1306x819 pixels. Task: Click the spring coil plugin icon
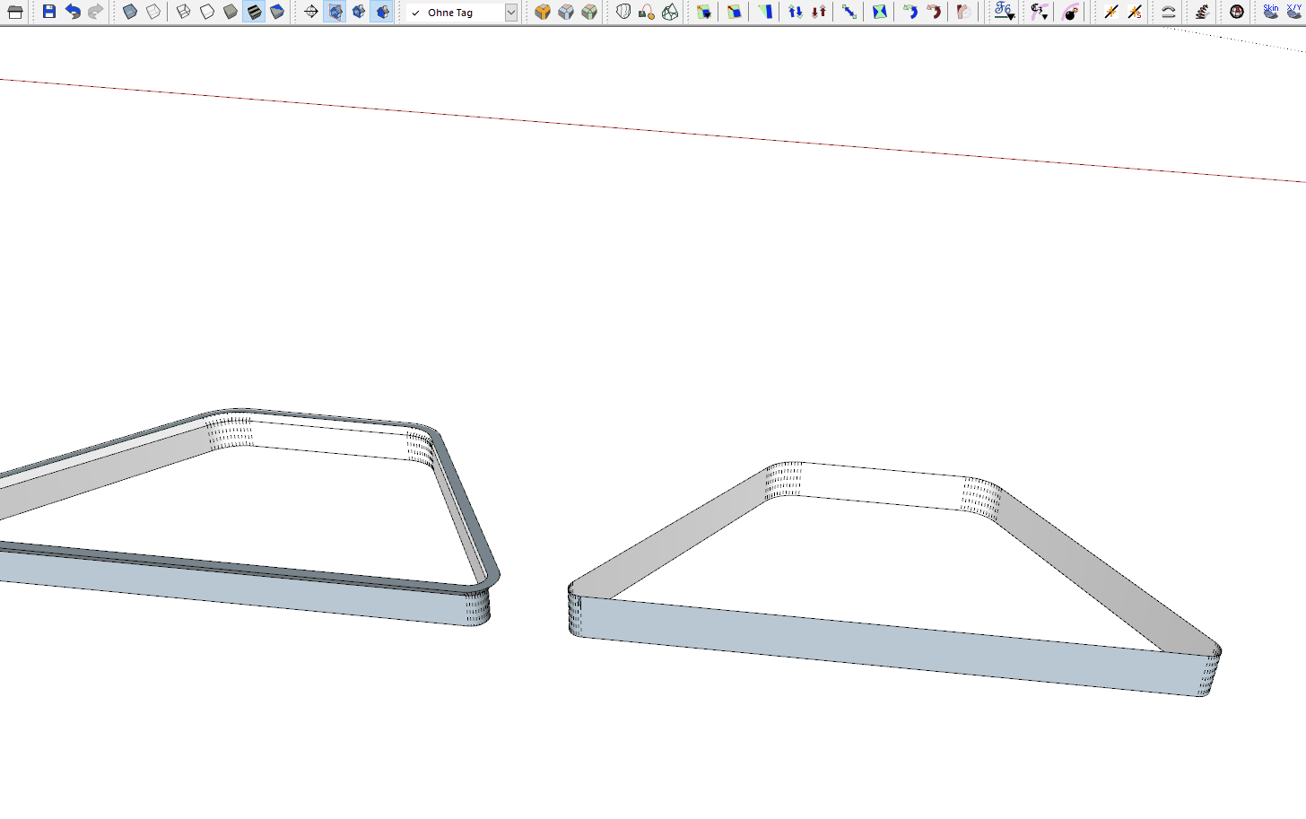[1202, 12]
